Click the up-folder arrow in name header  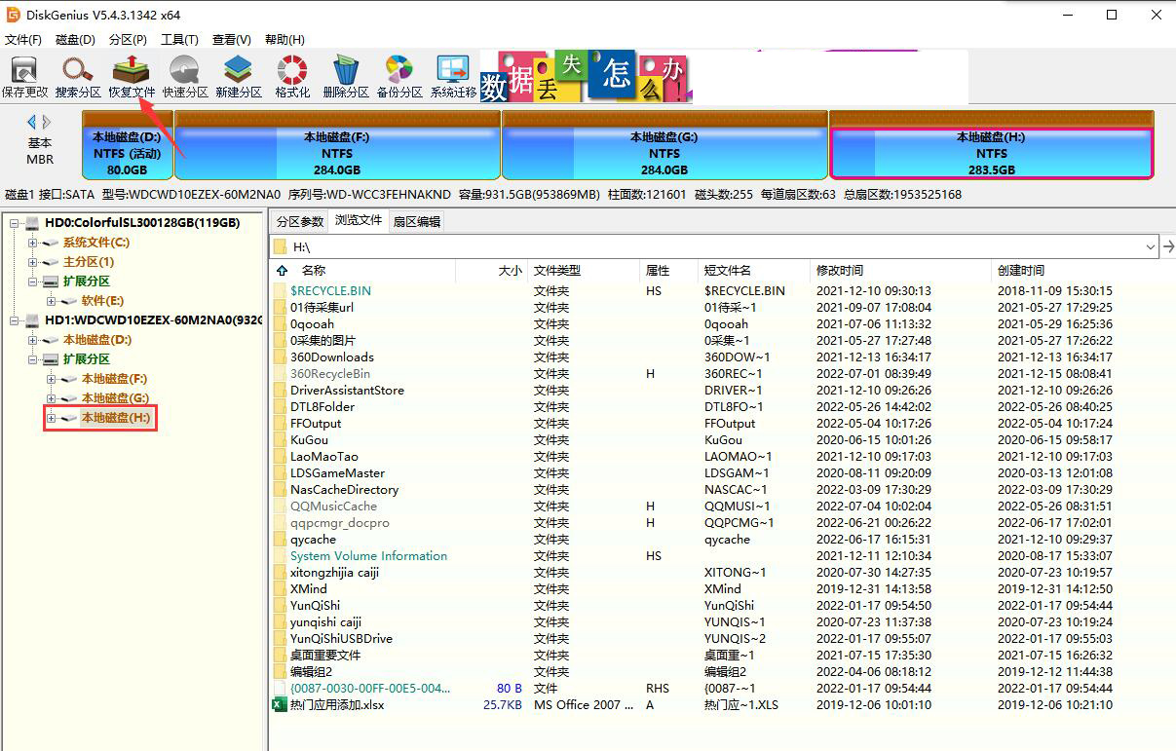283,271
